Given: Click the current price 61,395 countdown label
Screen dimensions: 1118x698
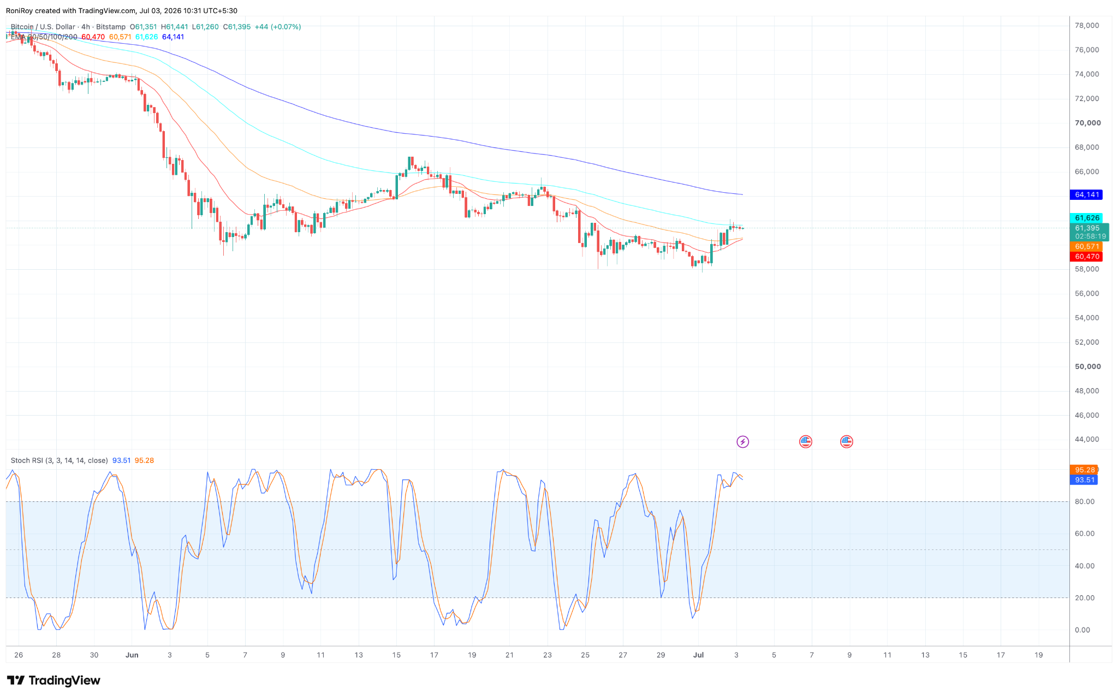Looking at the screenshot, I should tap(1090, 232).
